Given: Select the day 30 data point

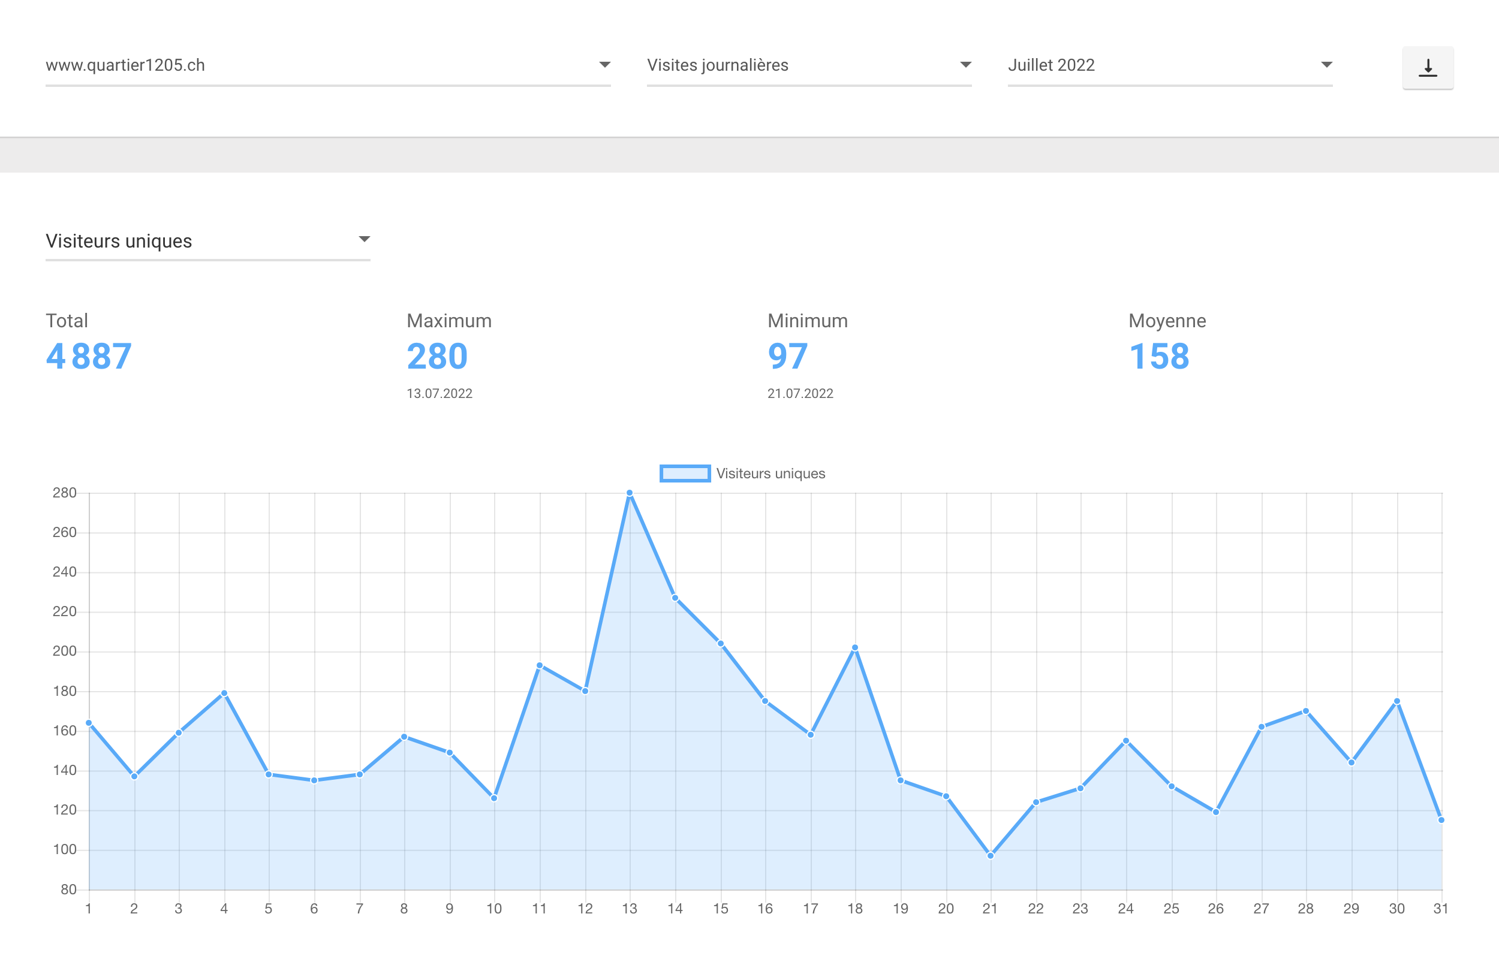Looking at the screenshot, I should click(1397, 701).
